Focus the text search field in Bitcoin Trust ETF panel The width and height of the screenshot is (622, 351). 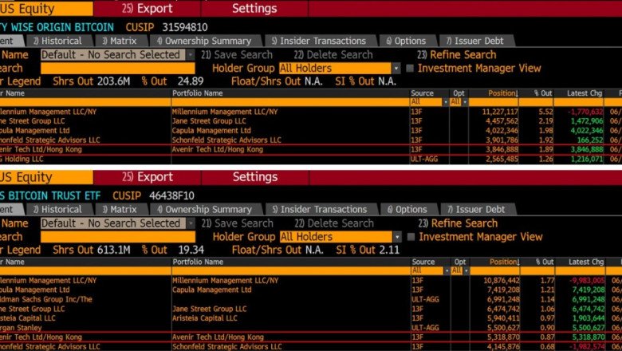pos(118,237)
